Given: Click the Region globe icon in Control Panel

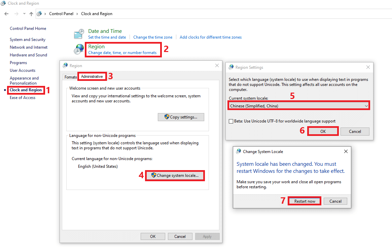Looking at the screenshot, I should 79,49.
